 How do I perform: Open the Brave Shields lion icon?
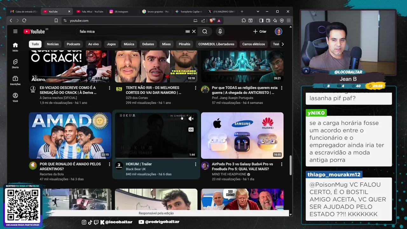(x=211, y=20)
